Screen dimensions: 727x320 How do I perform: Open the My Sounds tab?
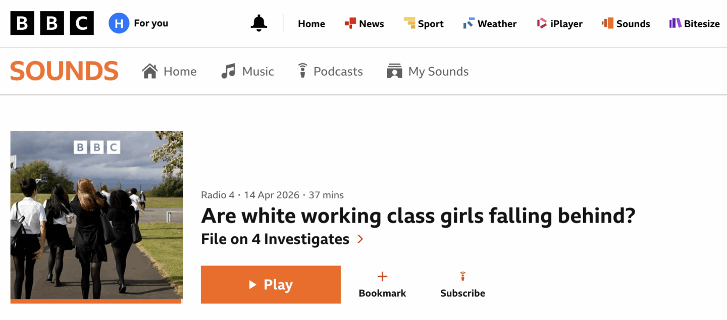point(428,71)
